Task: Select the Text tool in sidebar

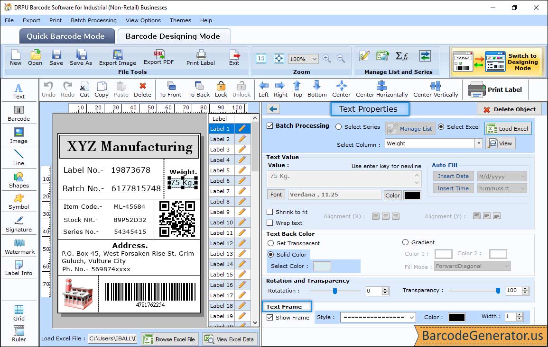Action: [x=19, y=91]
